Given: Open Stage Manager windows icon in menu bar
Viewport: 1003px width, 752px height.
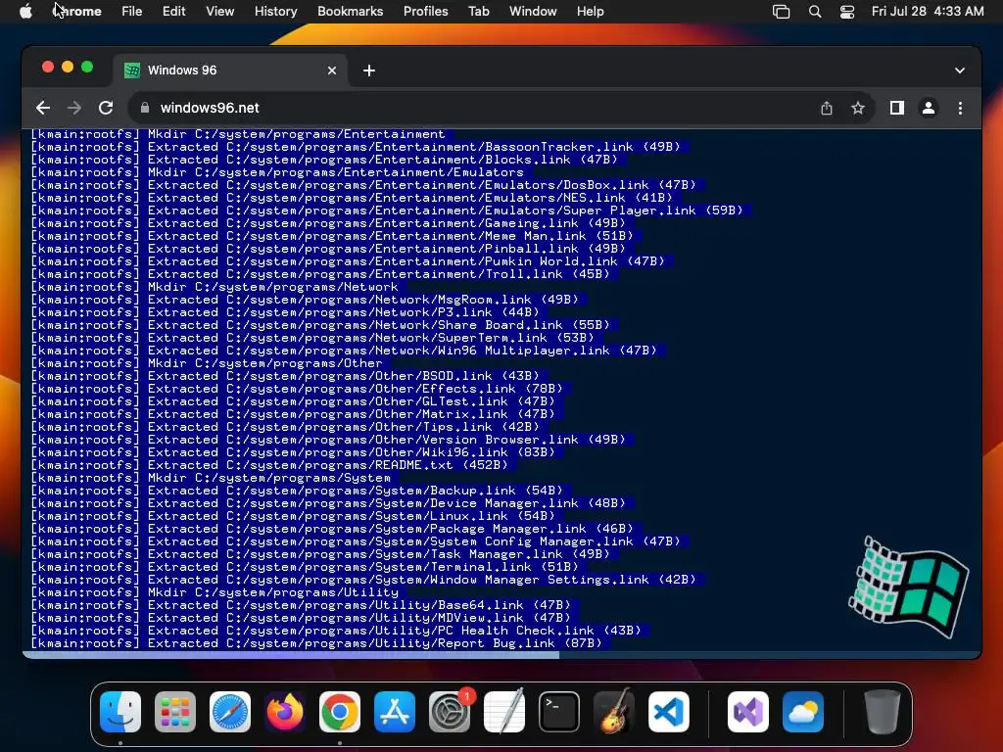Looking at the screenshot, I should [x=781, y=12].
